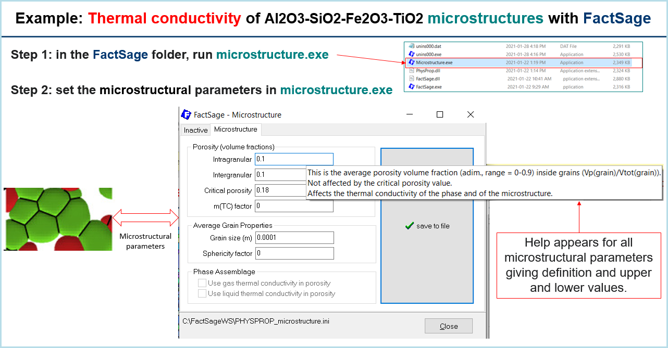Click the 2,349 KB size cell
This screenshot has width=668, height=348.
coord(622,62)
